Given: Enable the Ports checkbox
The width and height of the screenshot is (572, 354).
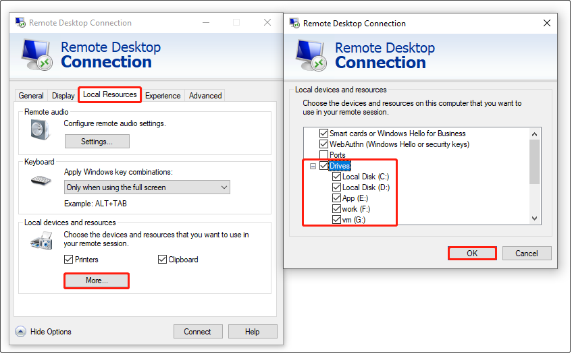Looking at the screenshot, I should 323,155.
